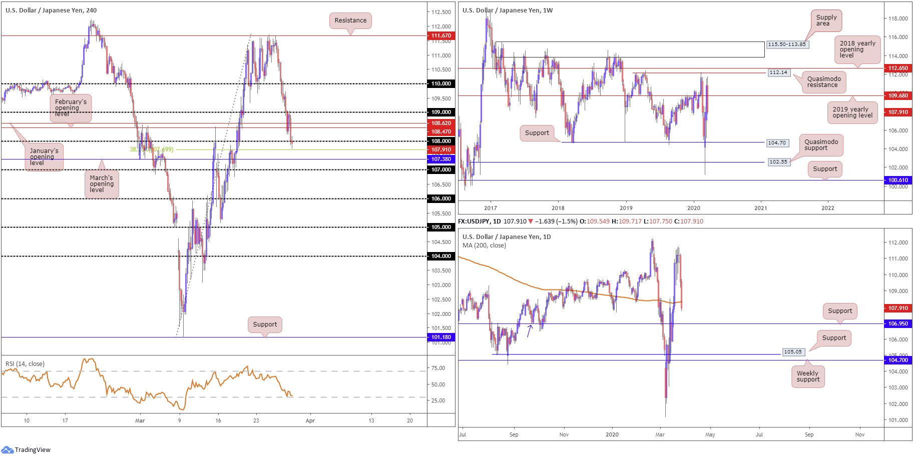913x457 pixels.
Task: Select the 38.2% Fibonacci retracement label
Action: click(152, 149)
